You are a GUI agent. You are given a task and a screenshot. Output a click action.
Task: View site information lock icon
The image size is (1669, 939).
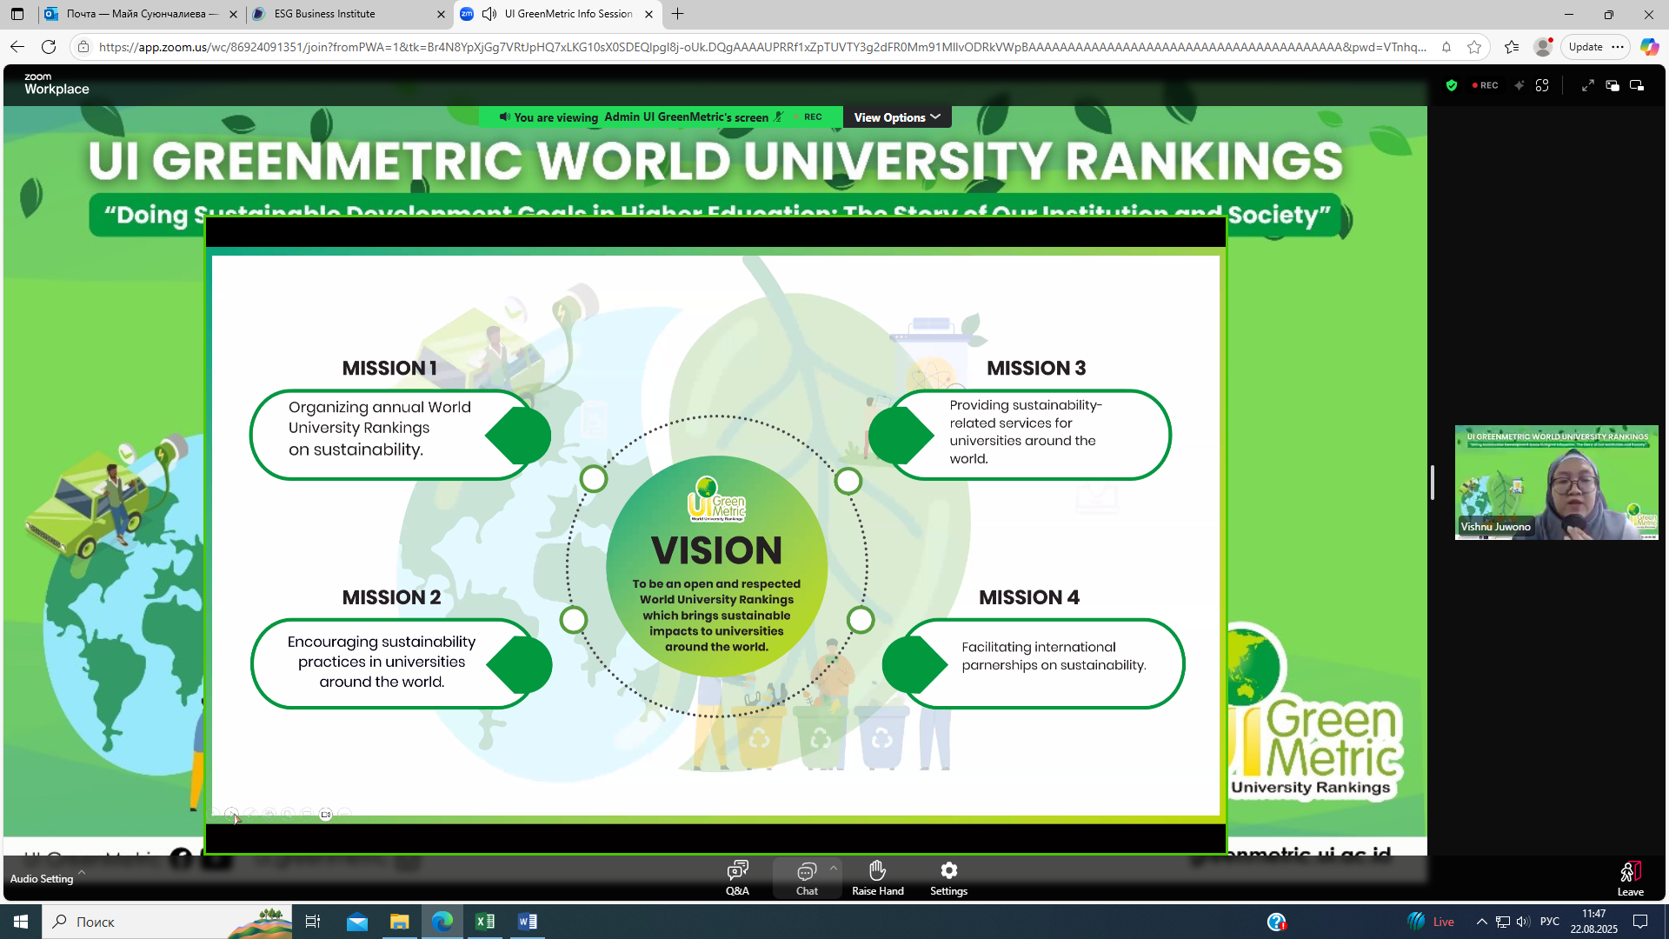83,47
